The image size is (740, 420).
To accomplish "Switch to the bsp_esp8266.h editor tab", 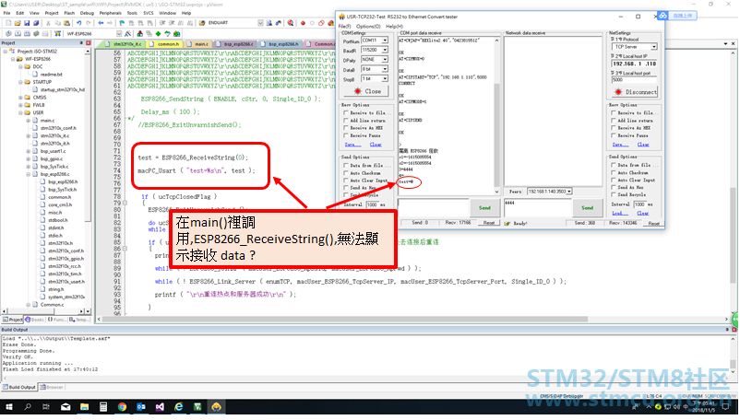I will tap(280, 44).
